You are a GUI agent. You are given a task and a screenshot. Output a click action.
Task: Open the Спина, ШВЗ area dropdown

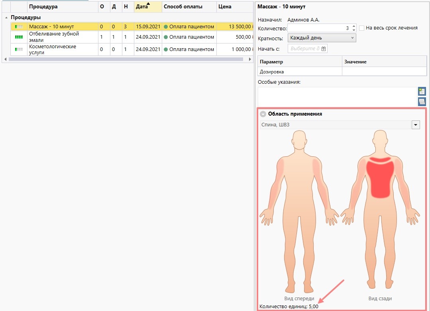pos(416,125)
